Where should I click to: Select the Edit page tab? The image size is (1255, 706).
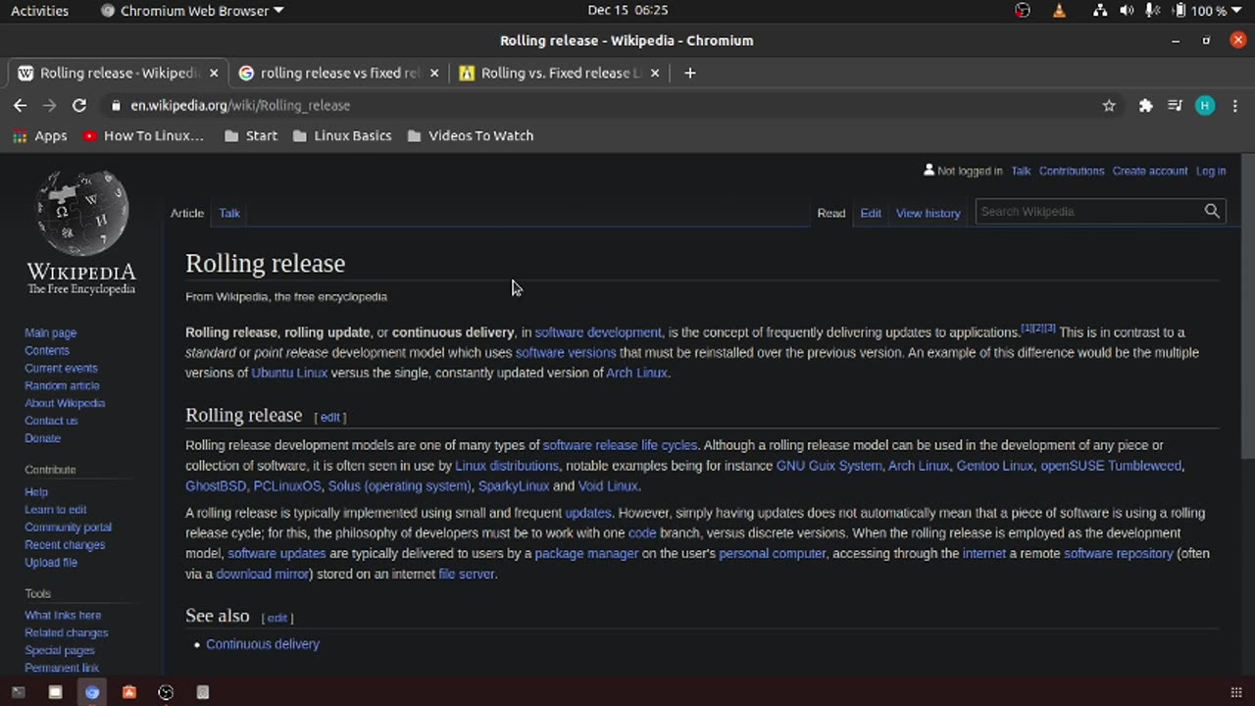(871, 213)
